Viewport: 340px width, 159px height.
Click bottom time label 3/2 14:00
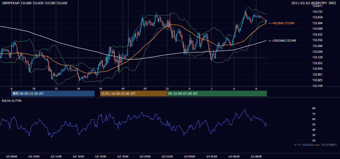(78, 157)
